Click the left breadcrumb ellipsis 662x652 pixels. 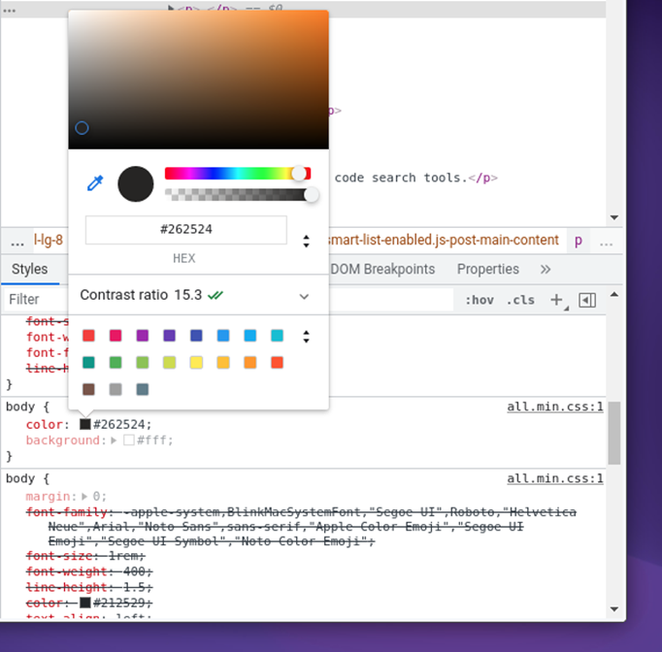click(17, 241)
